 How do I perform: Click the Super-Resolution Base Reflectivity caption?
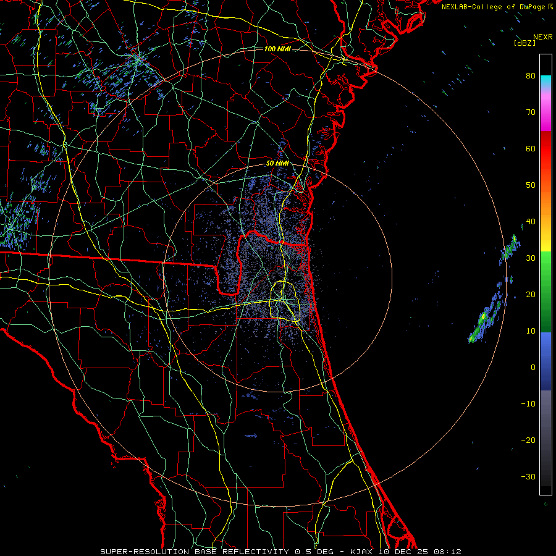pos(280,552)
